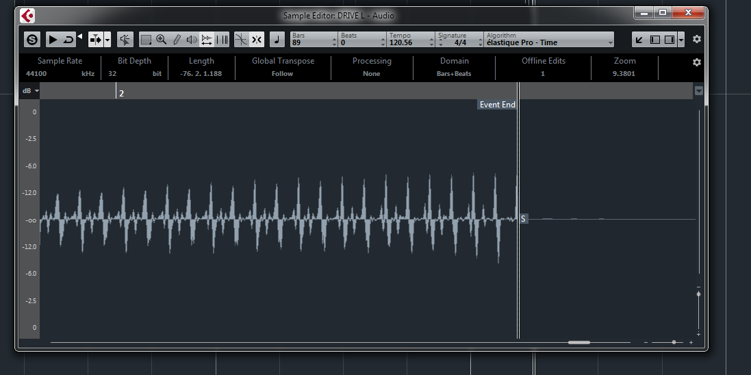The image size is (751, 375).
Task: Click vertical zoom minus icon
Action: pyautogui.click(x=699, y=287)
